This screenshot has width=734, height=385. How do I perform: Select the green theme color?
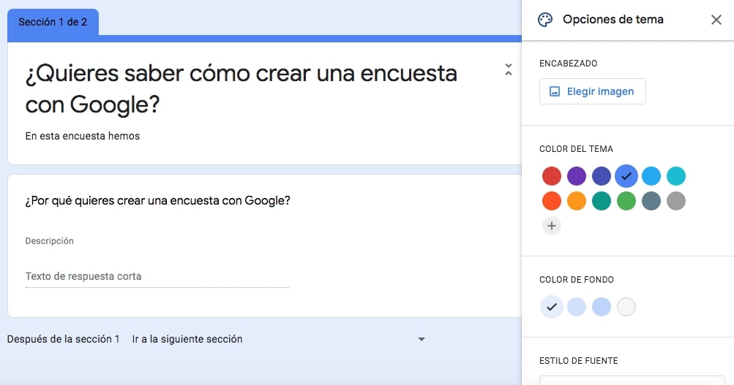pos(626,201)
